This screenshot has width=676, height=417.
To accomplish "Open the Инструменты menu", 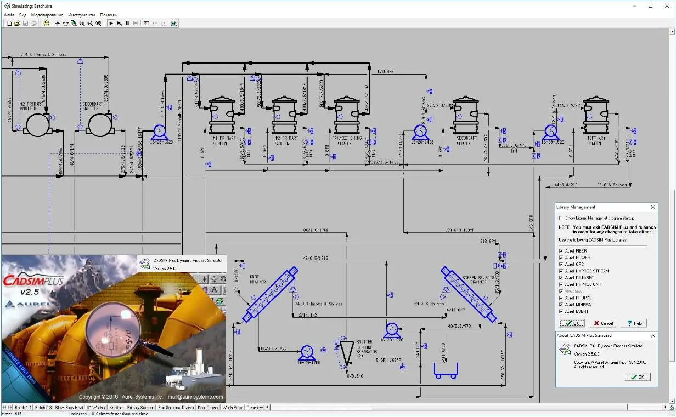I will [x=82, y=15].
